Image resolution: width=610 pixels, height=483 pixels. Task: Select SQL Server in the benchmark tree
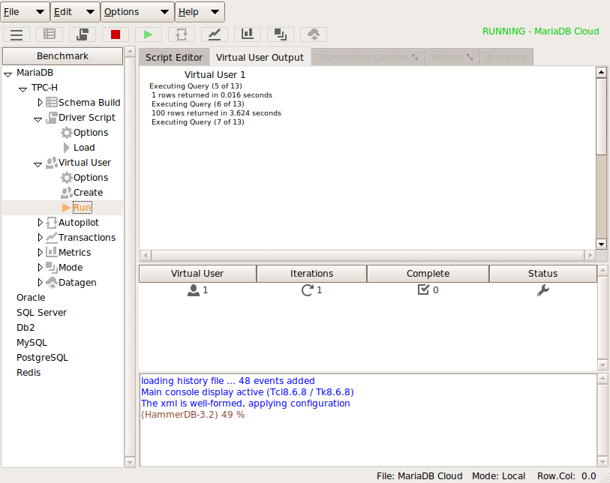(41, 313)
